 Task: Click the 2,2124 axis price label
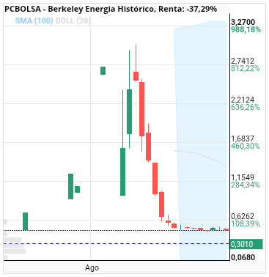pos(243,100)
